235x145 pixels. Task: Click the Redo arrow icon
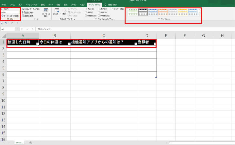[x=12, y=23]
